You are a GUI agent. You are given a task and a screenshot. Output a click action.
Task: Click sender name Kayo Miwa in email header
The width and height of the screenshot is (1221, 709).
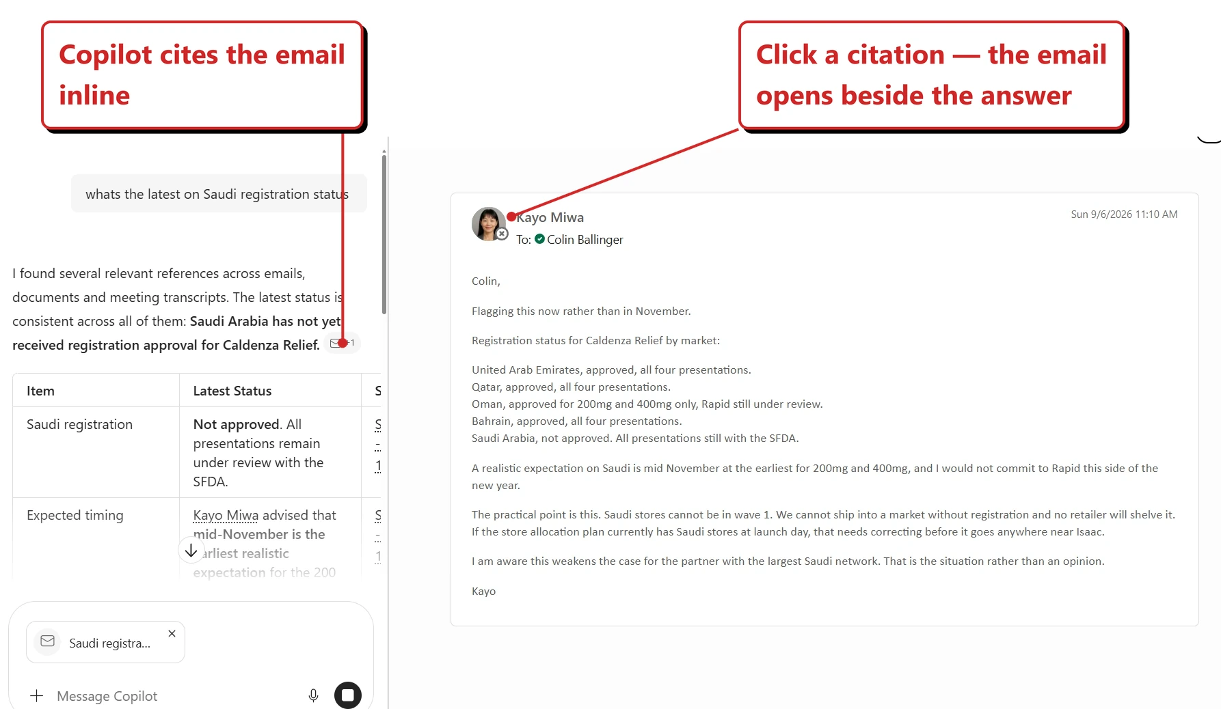550,217
